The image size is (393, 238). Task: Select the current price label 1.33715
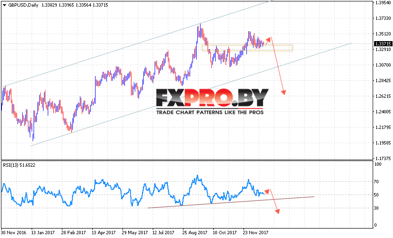point(383,44)
